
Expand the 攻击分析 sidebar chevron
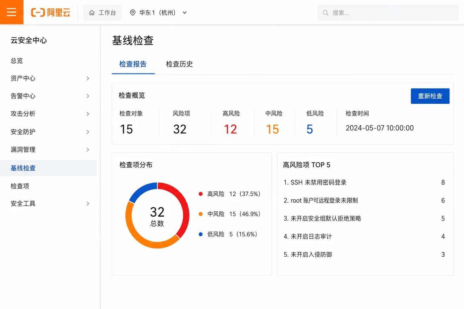88,114
